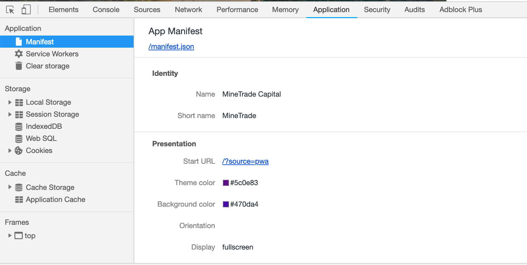Go to the Memory tab
Viewport: 527px width, 265px height.
(285, 10)
